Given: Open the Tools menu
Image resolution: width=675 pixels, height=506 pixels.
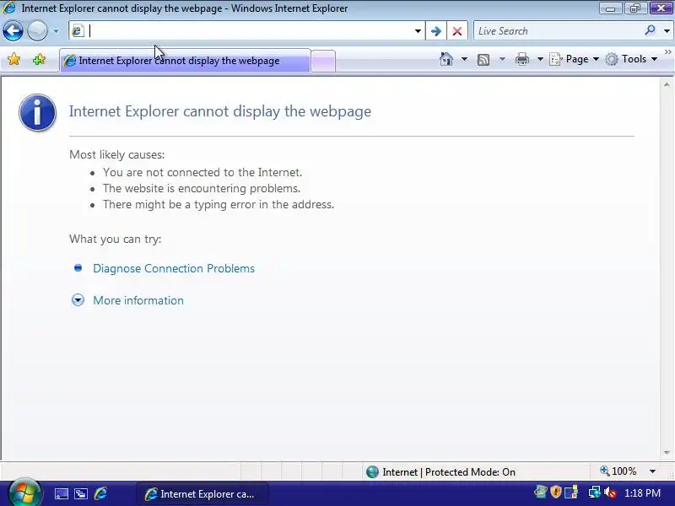Looking at the screenshot, I should pyautogui.click(x=631, y=59).
